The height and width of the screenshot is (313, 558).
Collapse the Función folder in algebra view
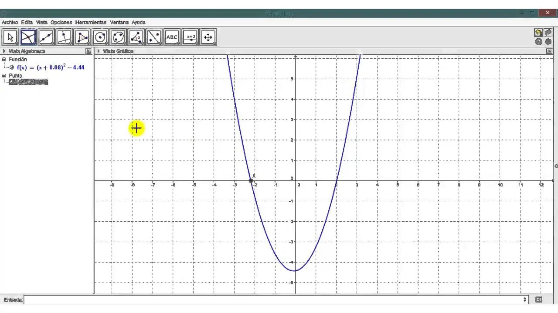4,60
